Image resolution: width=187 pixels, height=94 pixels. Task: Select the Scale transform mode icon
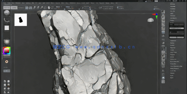[x=38, y=8]
